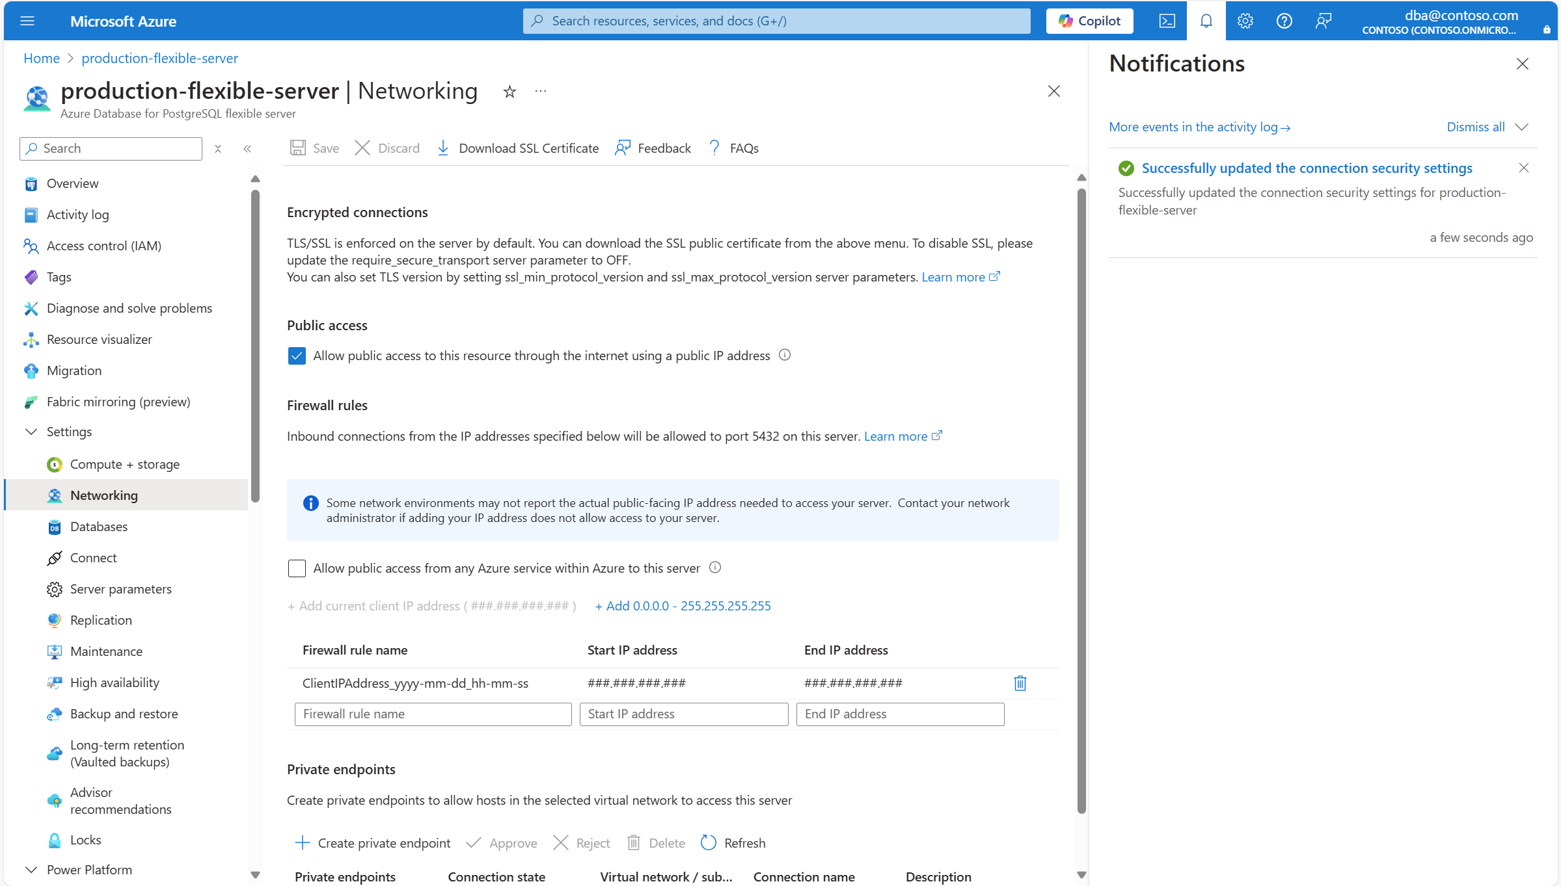Go to Backup and restore page

(x=124, y=714)
